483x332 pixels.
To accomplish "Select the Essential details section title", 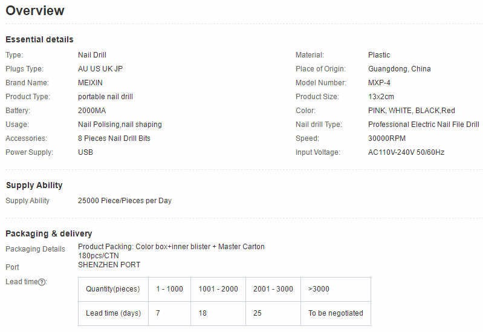I will 39,39.
